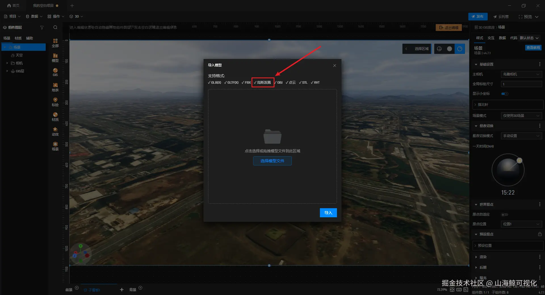This screenshot has height=295, width=545.
Task: Open 基础设置 more options menu
Action: 540,64
